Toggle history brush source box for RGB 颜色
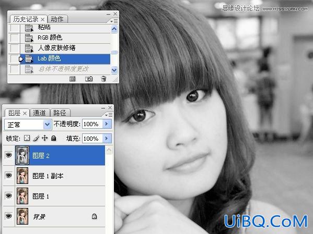Image resolution: width=313 pixels, height=234 pixels. point(15,38)
